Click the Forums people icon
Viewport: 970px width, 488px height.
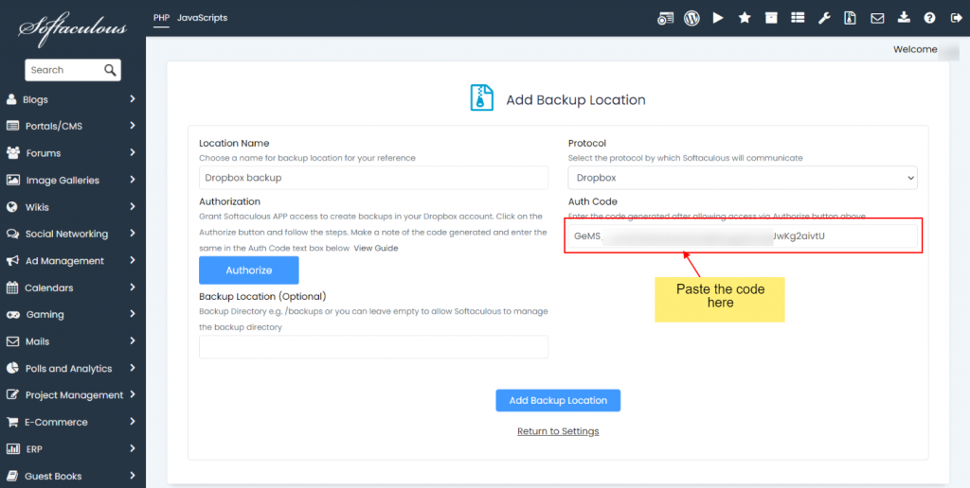[13, 153]
